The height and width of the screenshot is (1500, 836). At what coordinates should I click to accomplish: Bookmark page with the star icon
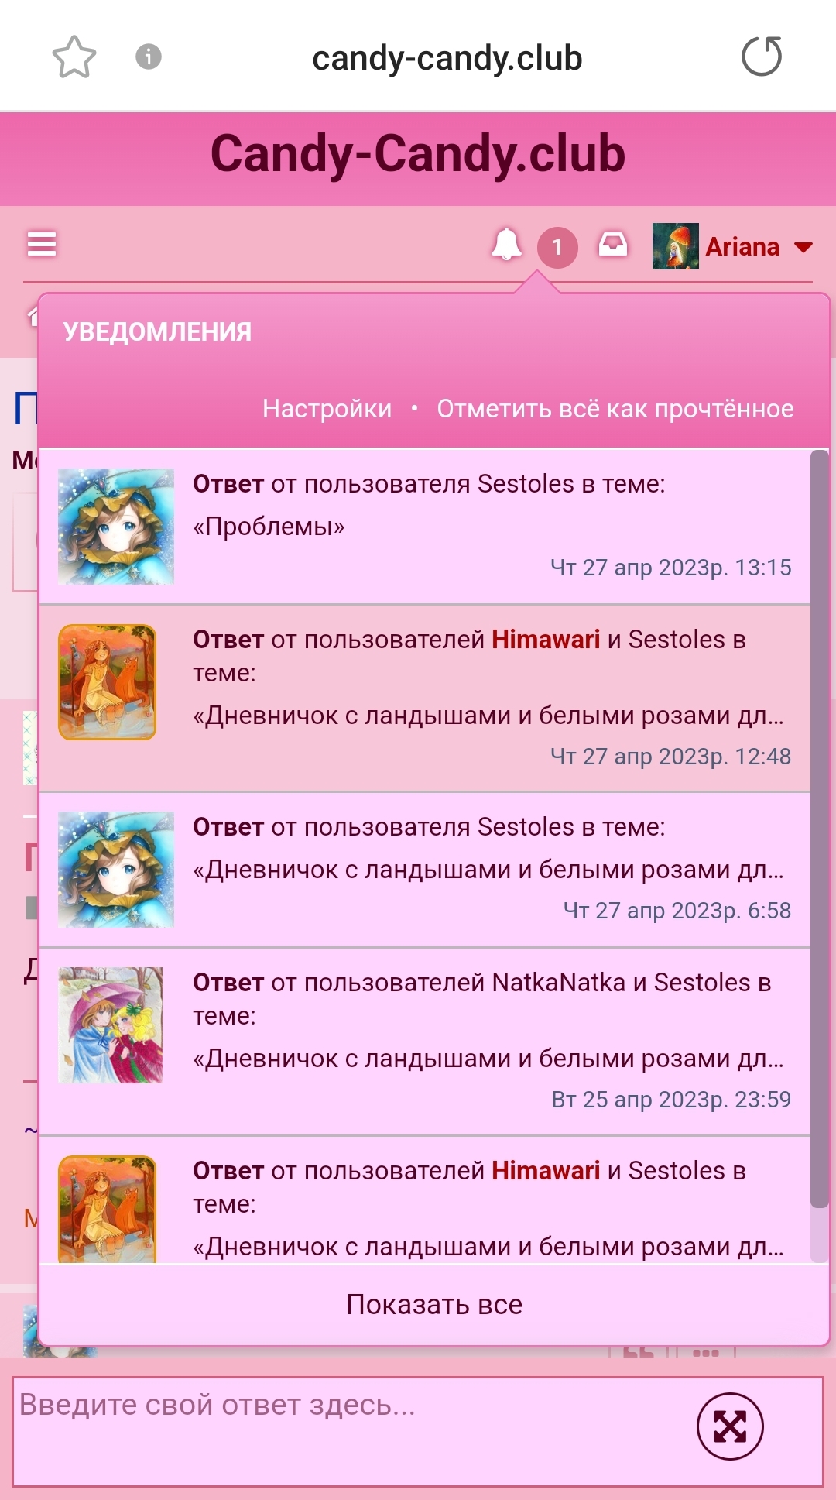pyautogui.click(x=74, y=57)
